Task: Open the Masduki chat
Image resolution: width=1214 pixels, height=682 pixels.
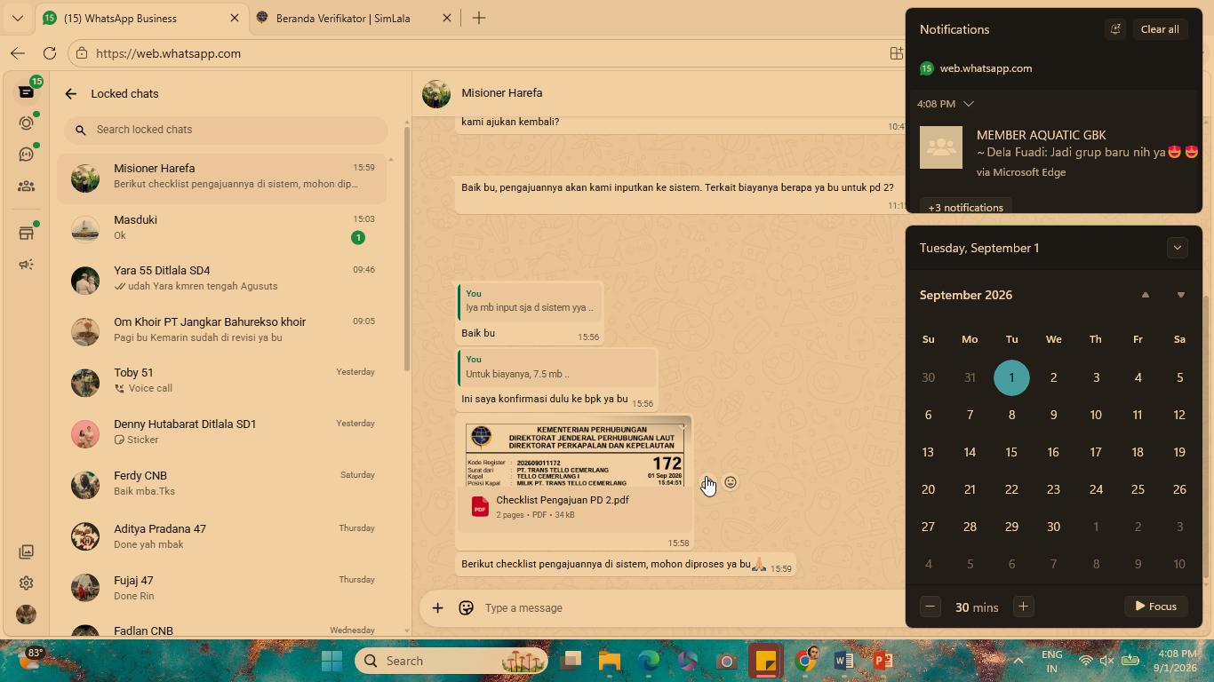Action: coord(222,228)
